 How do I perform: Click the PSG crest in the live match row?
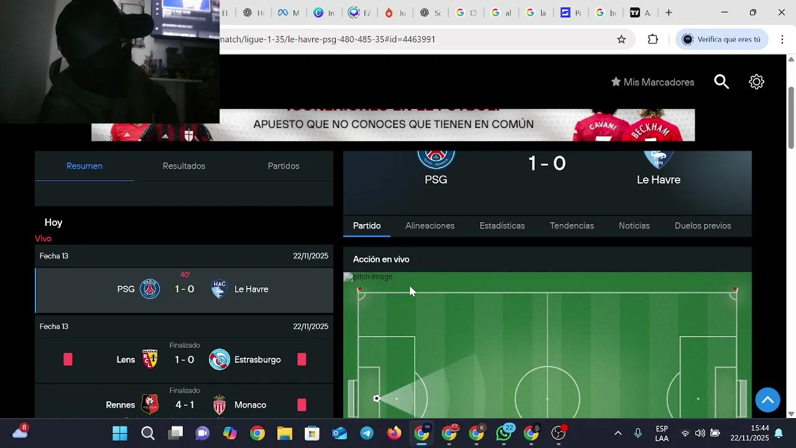[150, 289]
